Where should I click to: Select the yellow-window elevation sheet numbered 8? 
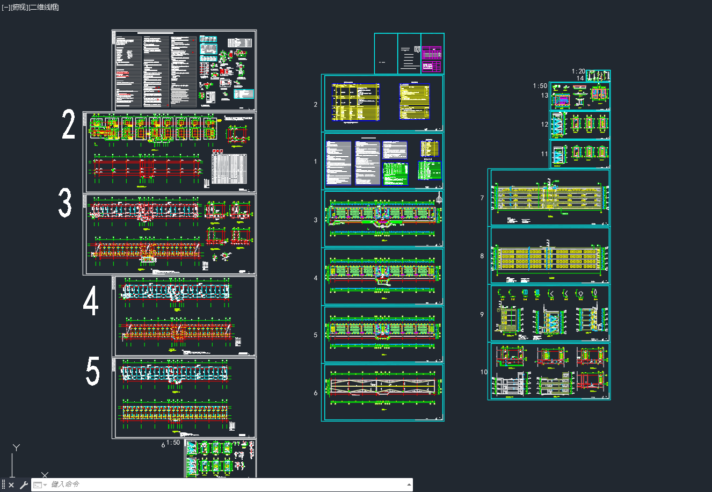[549, 256]
